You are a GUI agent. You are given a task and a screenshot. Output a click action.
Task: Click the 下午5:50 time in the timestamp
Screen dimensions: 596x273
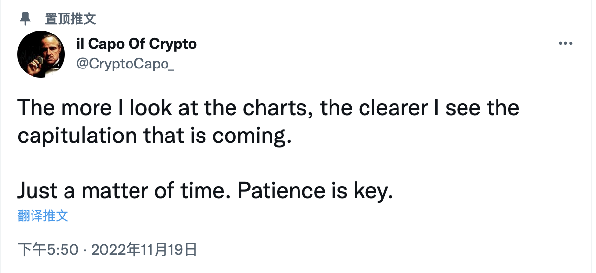coord(48,250)
